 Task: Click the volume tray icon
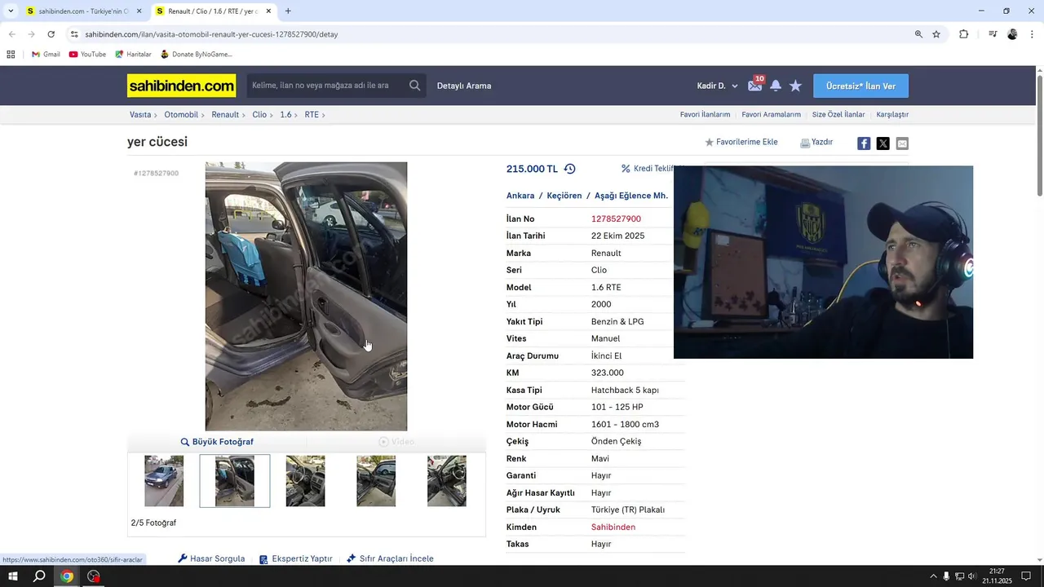tap(971, 576)
